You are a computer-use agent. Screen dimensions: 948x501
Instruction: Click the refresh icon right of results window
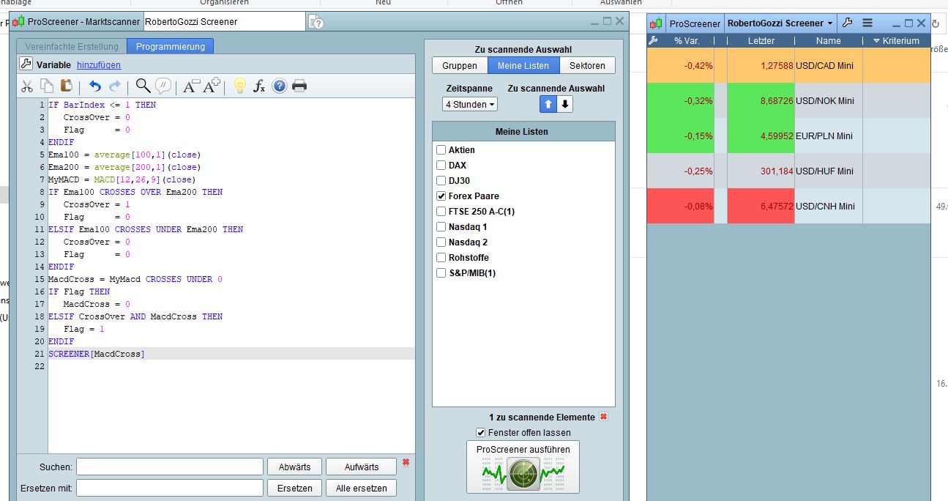(936, 23)
